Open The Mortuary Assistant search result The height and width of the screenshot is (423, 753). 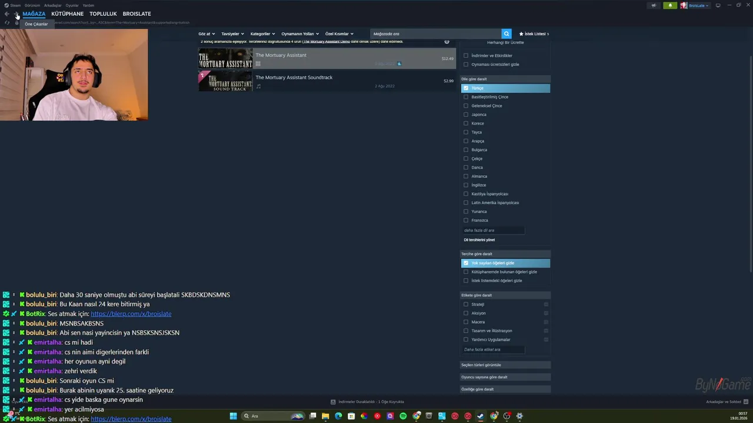[x=327, y=59]
